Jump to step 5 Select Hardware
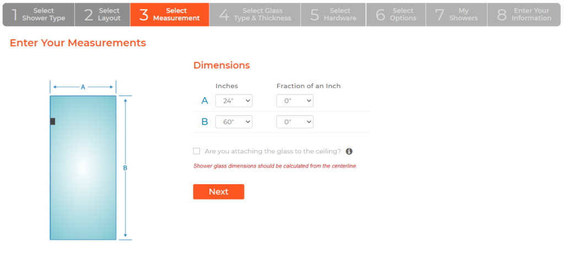564x279 pixels. (x=333, y=14)
